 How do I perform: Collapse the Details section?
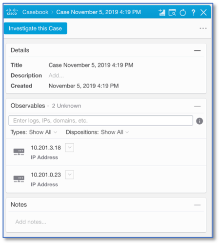coord(197,51)
